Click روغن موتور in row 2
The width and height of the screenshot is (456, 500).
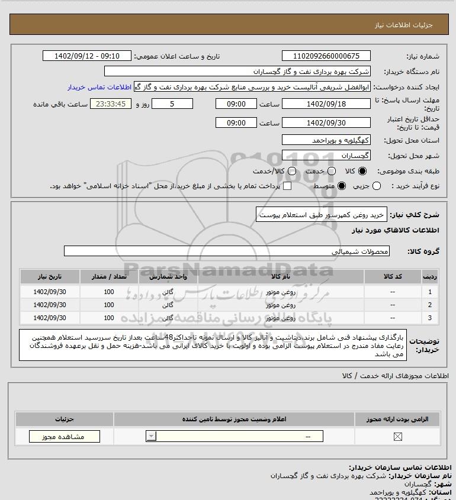pos(281,305)
